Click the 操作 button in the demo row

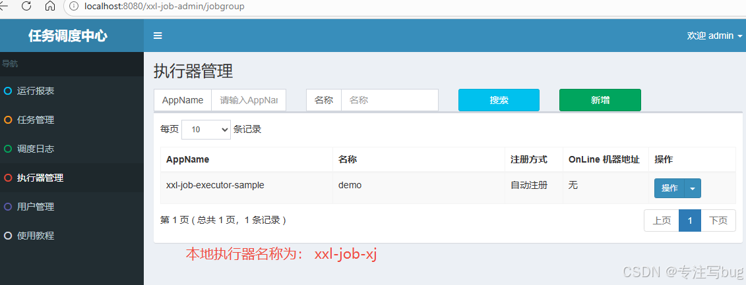[669, 188]
